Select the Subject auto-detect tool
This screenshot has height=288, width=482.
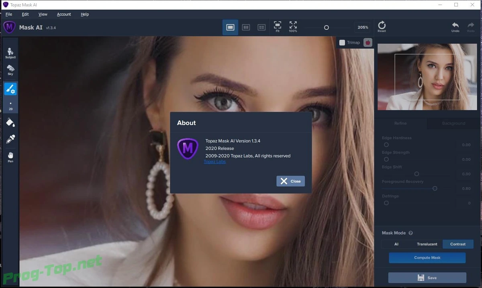click(10, 53)
